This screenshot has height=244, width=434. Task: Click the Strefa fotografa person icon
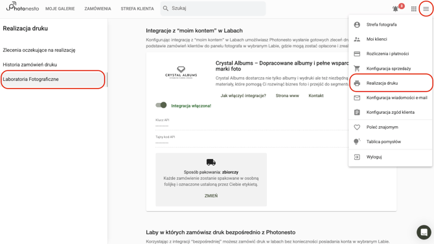click(x=357, y=25)
